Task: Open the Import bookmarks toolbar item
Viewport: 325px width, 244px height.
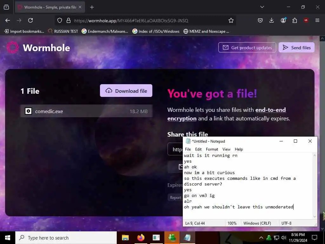Action: (24, 31)
